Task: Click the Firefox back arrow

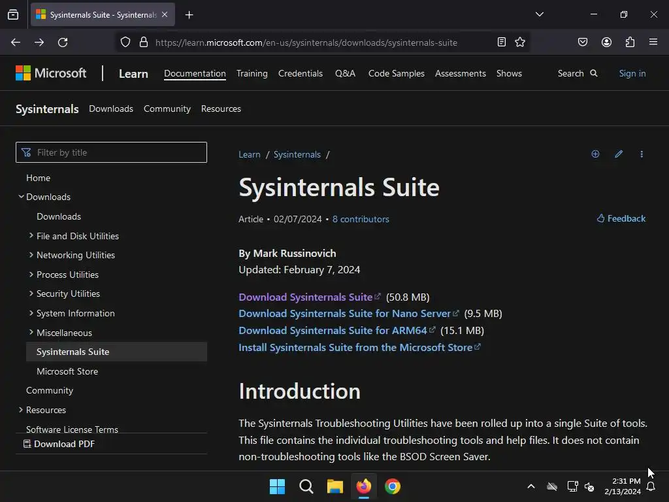Action: (16, 42)
